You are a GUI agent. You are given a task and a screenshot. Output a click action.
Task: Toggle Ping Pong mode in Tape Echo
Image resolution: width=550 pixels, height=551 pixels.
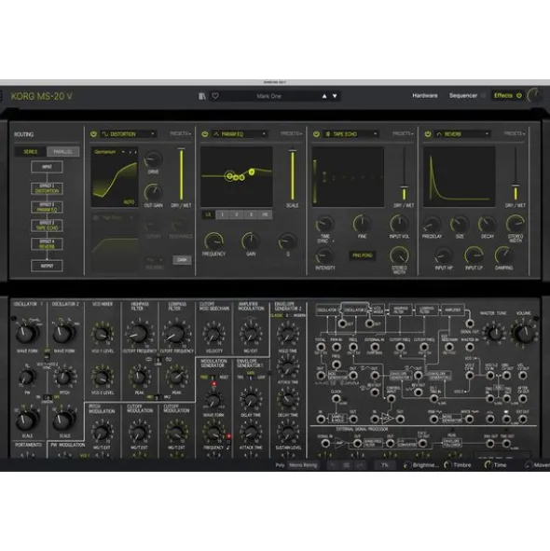tap(362, 255)
